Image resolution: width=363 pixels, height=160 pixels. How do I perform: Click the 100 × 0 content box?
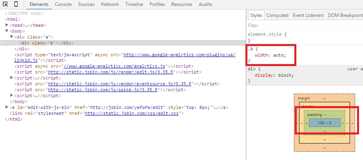click(x=324, y=123)
